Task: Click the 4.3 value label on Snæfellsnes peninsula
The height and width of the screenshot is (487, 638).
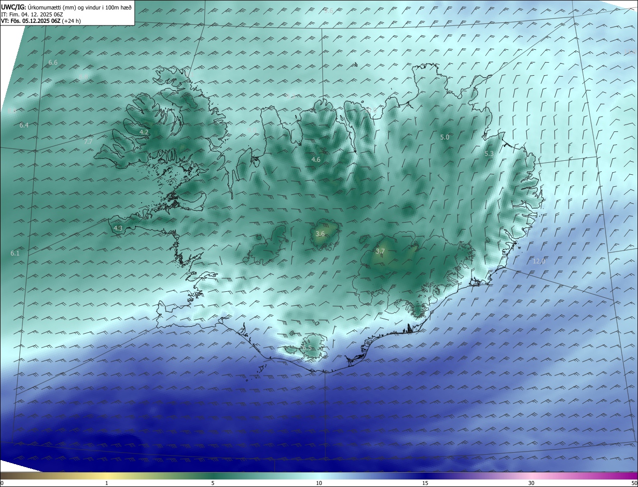Action: pyautogui.click(x=118, y=229)
